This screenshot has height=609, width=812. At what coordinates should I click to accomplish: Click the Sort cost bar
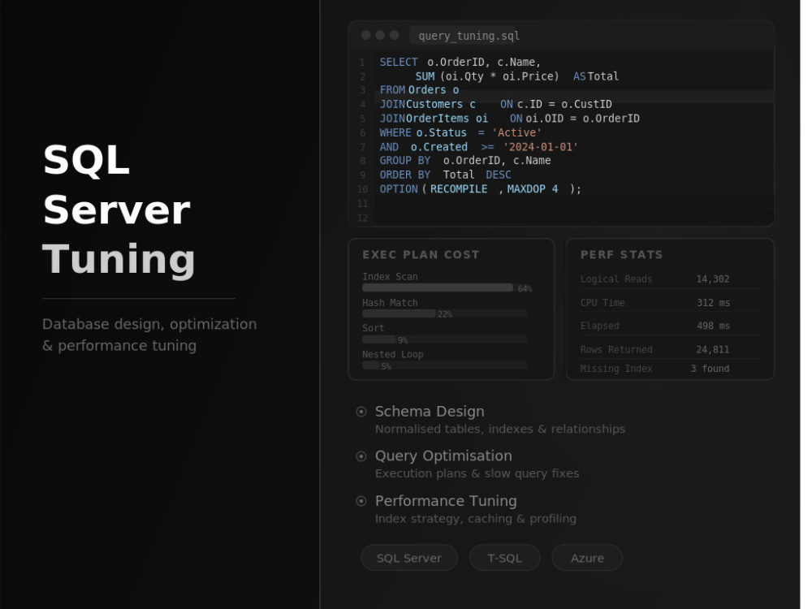coord(444,339)
